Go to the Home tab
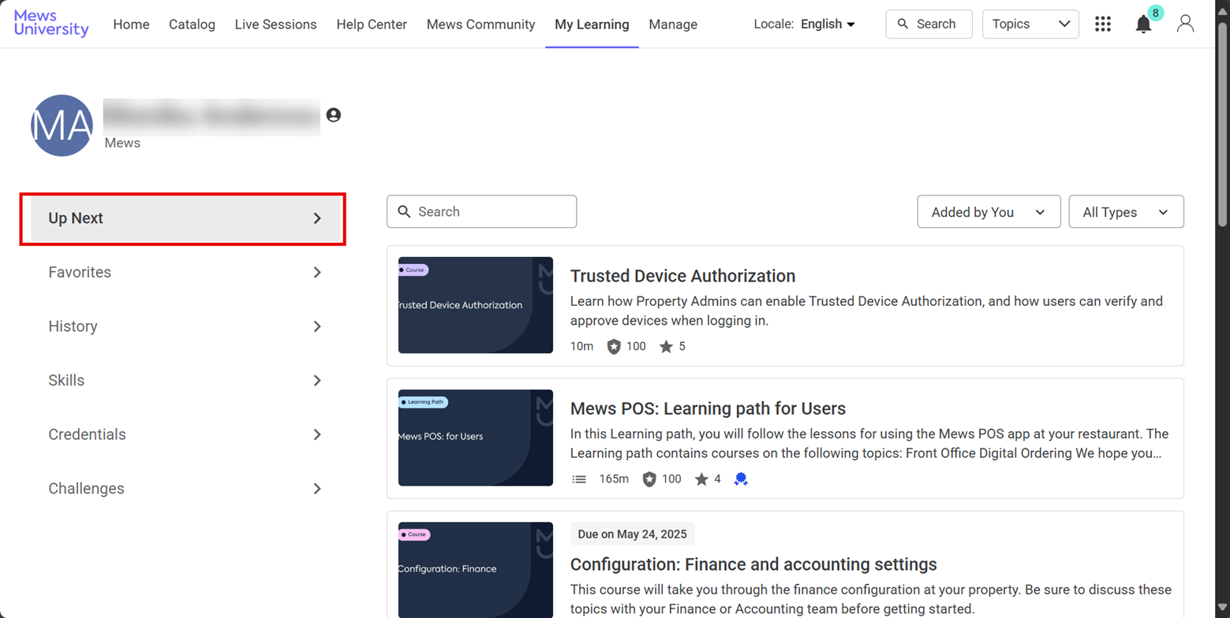 click(x=131, y=24)
